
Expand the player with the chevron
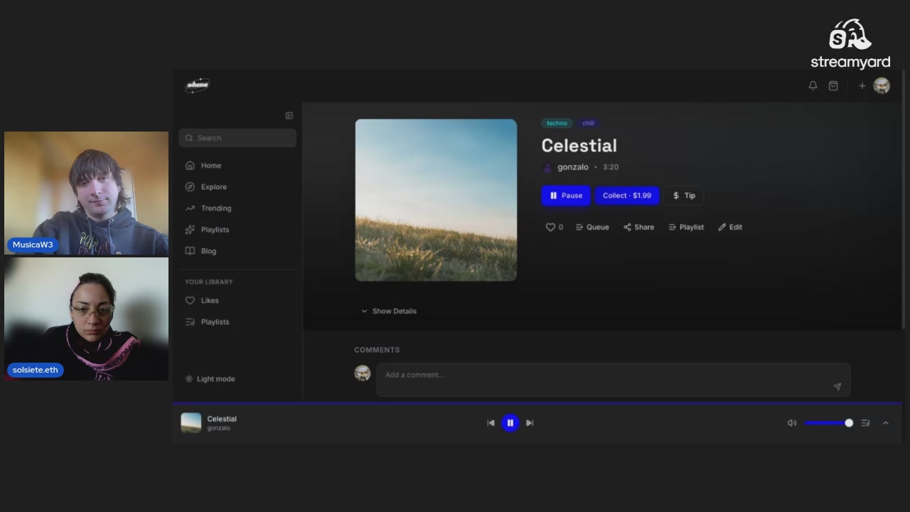click(886, 423)
